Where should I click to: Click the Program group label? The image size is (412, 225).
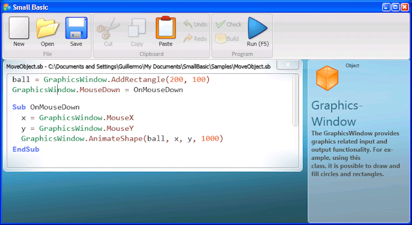tap(242, 54)
